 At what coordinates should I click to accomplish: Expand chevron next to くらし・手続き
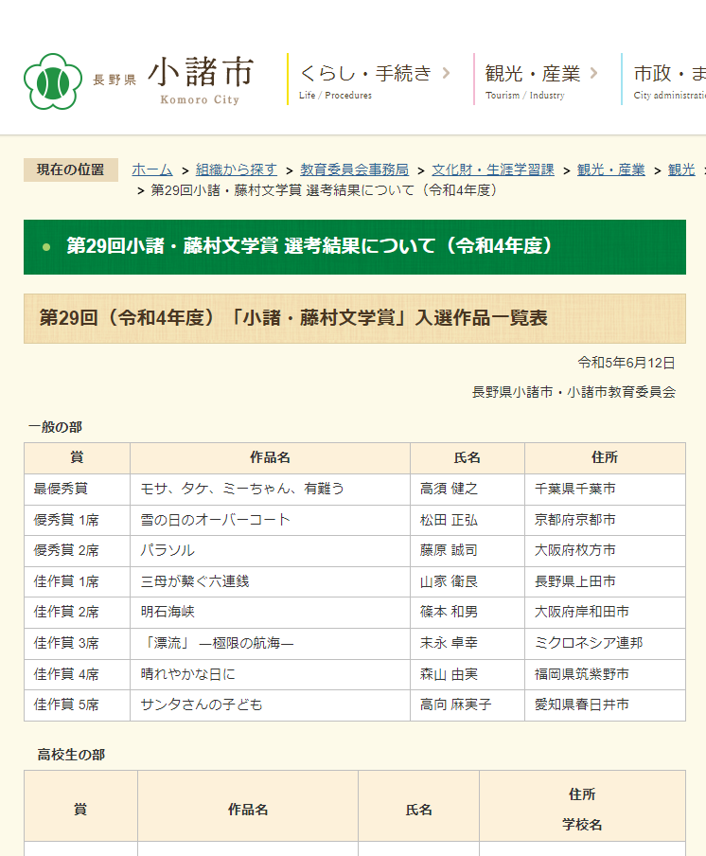[446, 73]
